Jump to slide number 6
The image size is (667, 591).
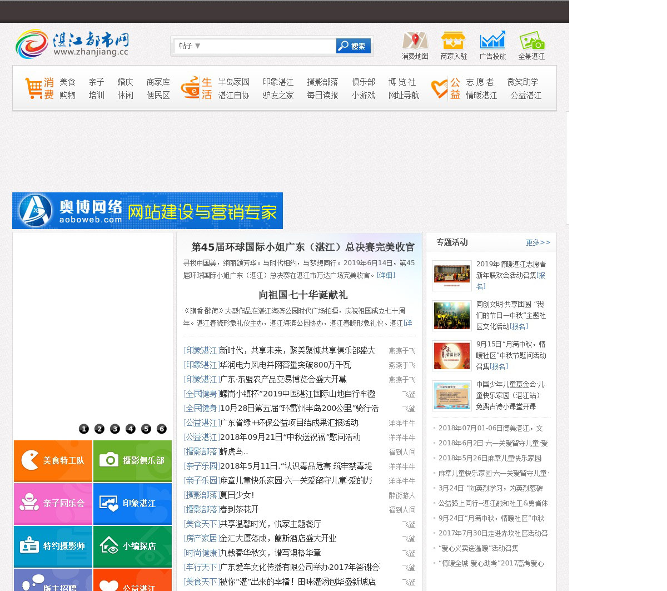pyautogui.click(x=162, y=429)
